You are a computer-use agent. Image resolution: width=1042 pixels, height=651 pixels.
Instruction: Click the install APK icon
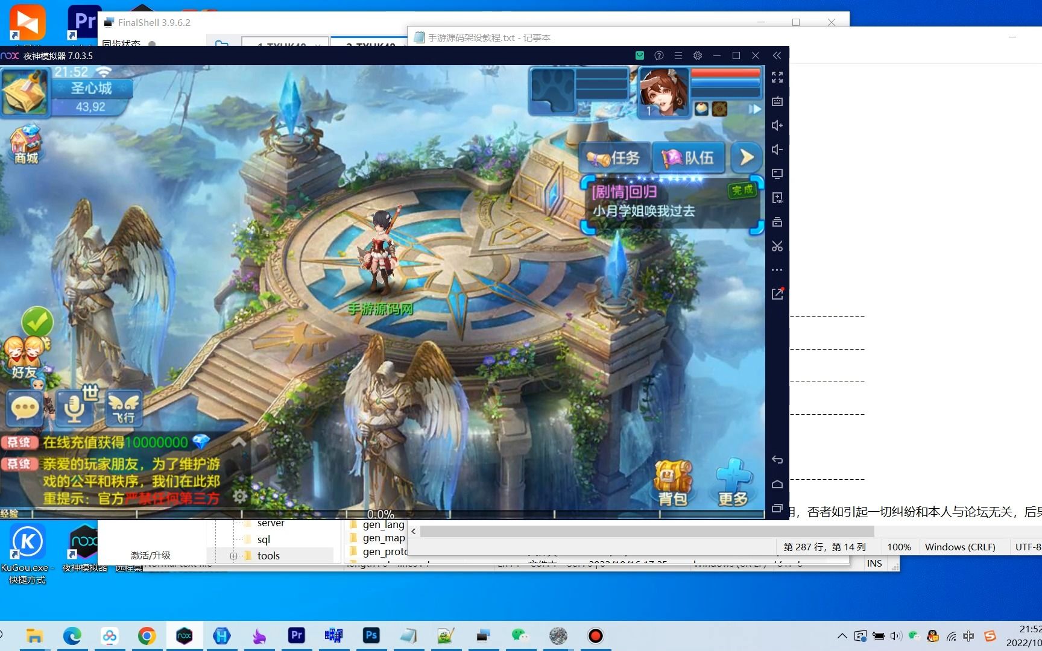pyautogui.click(x=777, y=198)
